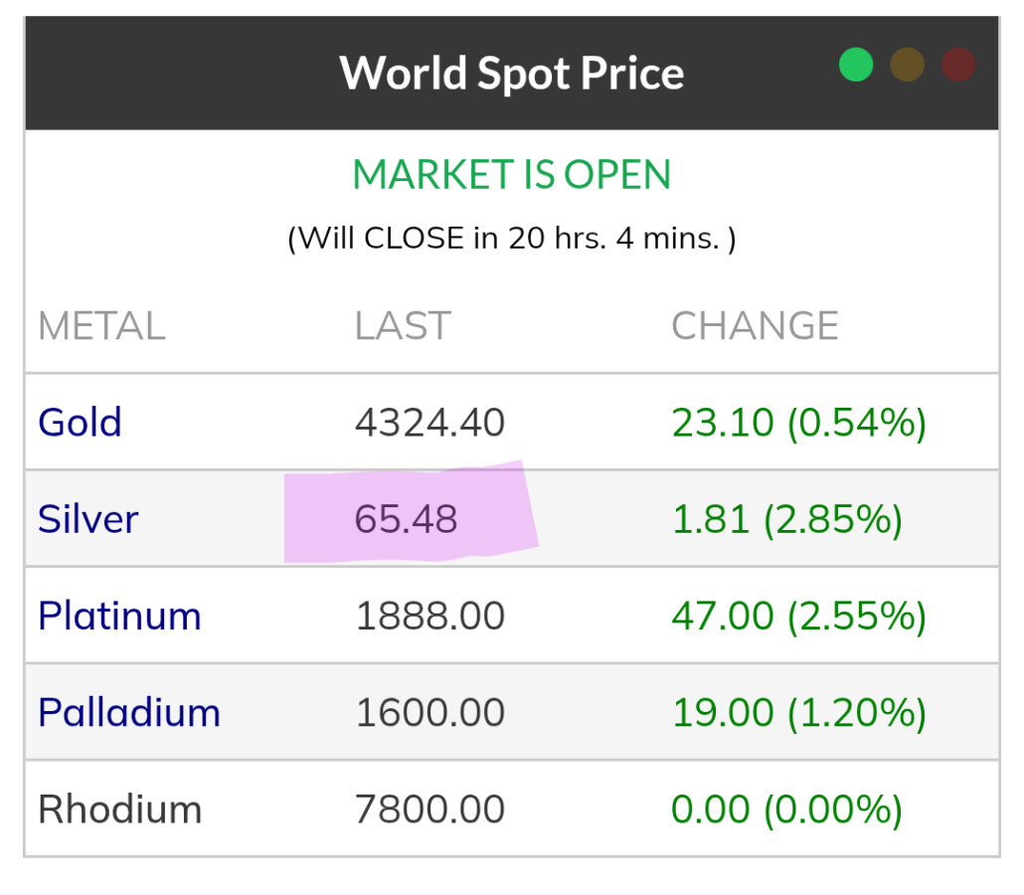
Task: Open the Silver metal link
Action: click(x=87, y=519)
